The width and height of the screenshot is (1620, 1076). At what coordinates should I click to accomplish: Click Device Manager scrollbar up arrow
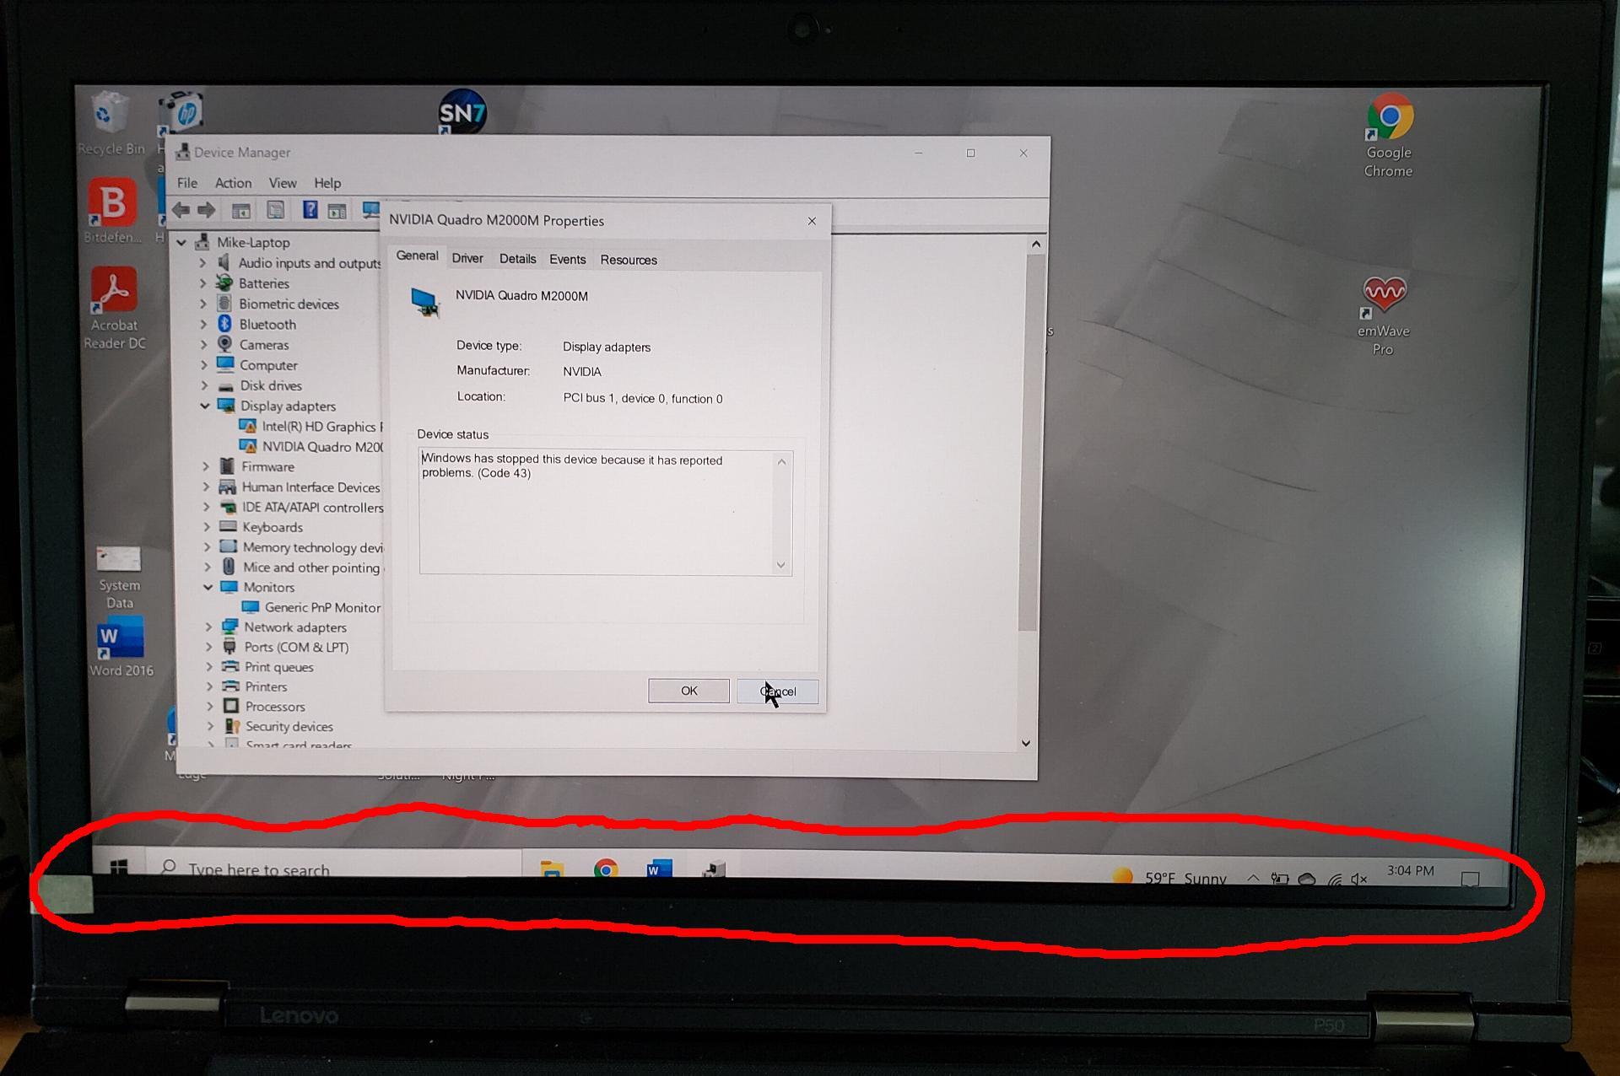point(1036,244)
